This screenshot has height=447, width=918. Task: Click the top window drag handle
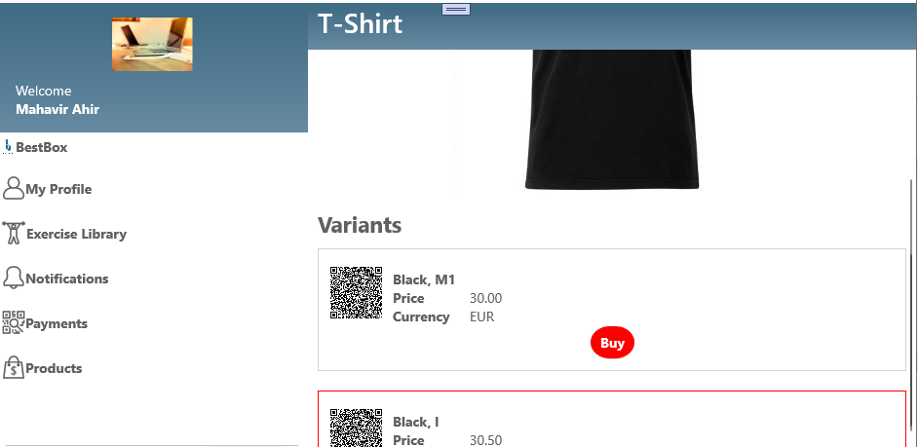pyautogui.click(x=456, y=9)
